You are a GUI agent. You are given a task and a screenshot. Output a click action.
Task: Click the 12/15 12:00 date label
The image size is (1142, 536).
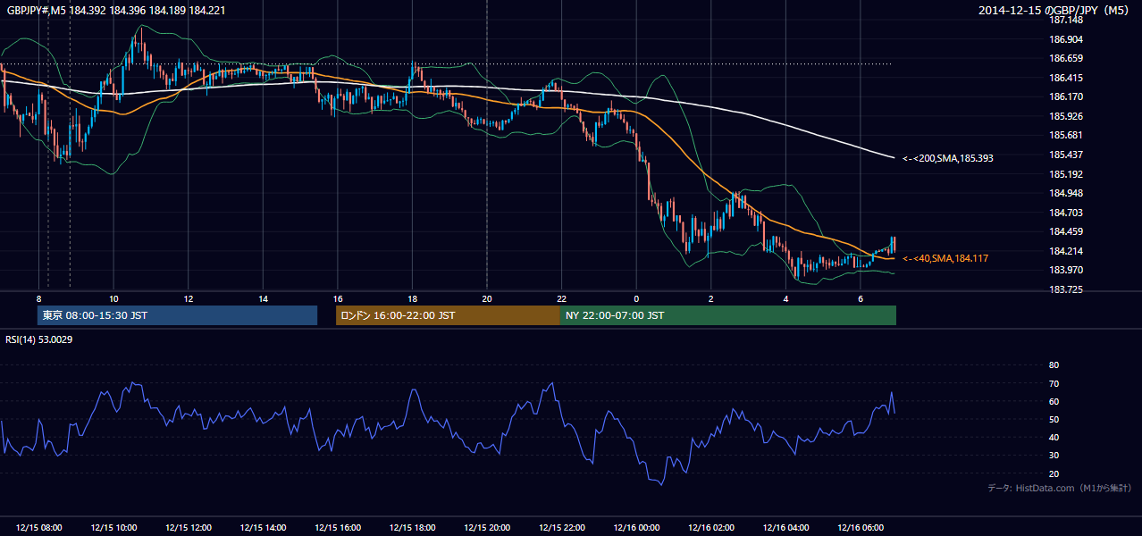coord(189,528)
